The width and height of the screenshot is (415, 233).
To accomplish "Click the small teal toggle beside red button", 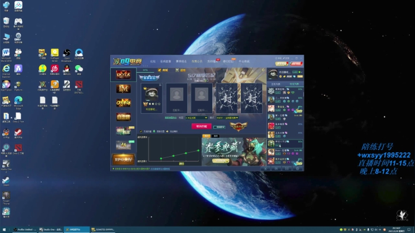I will [219, 127].
